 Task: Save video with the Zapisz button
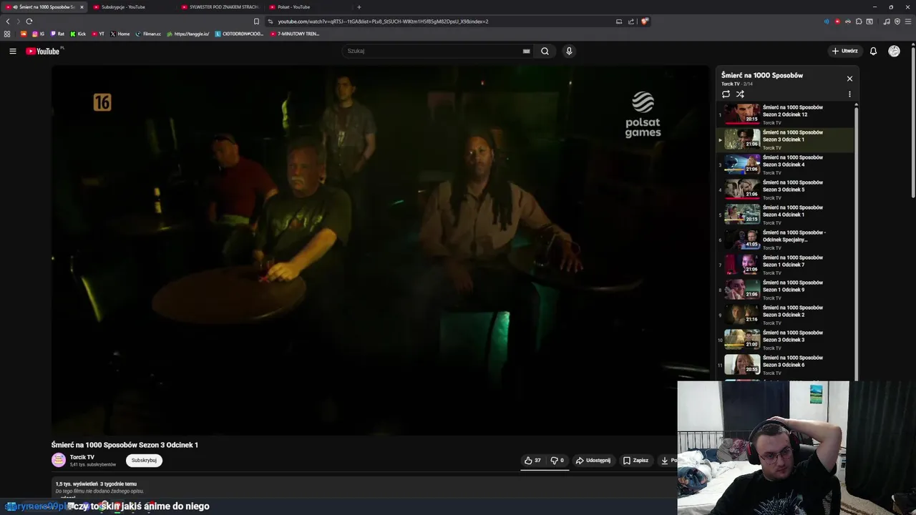(635, 461)
